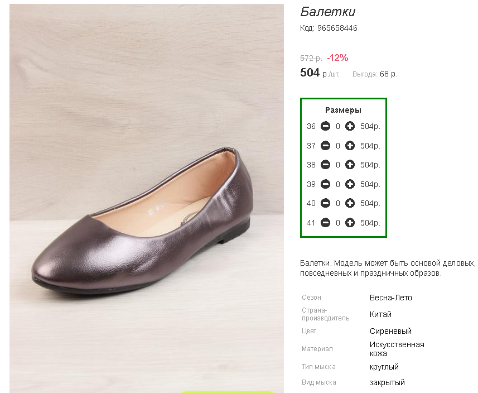Image resolution: width=478 pixels, height=393 pixels.
Task: Click the -12% discount label
Action: (337, 57)
